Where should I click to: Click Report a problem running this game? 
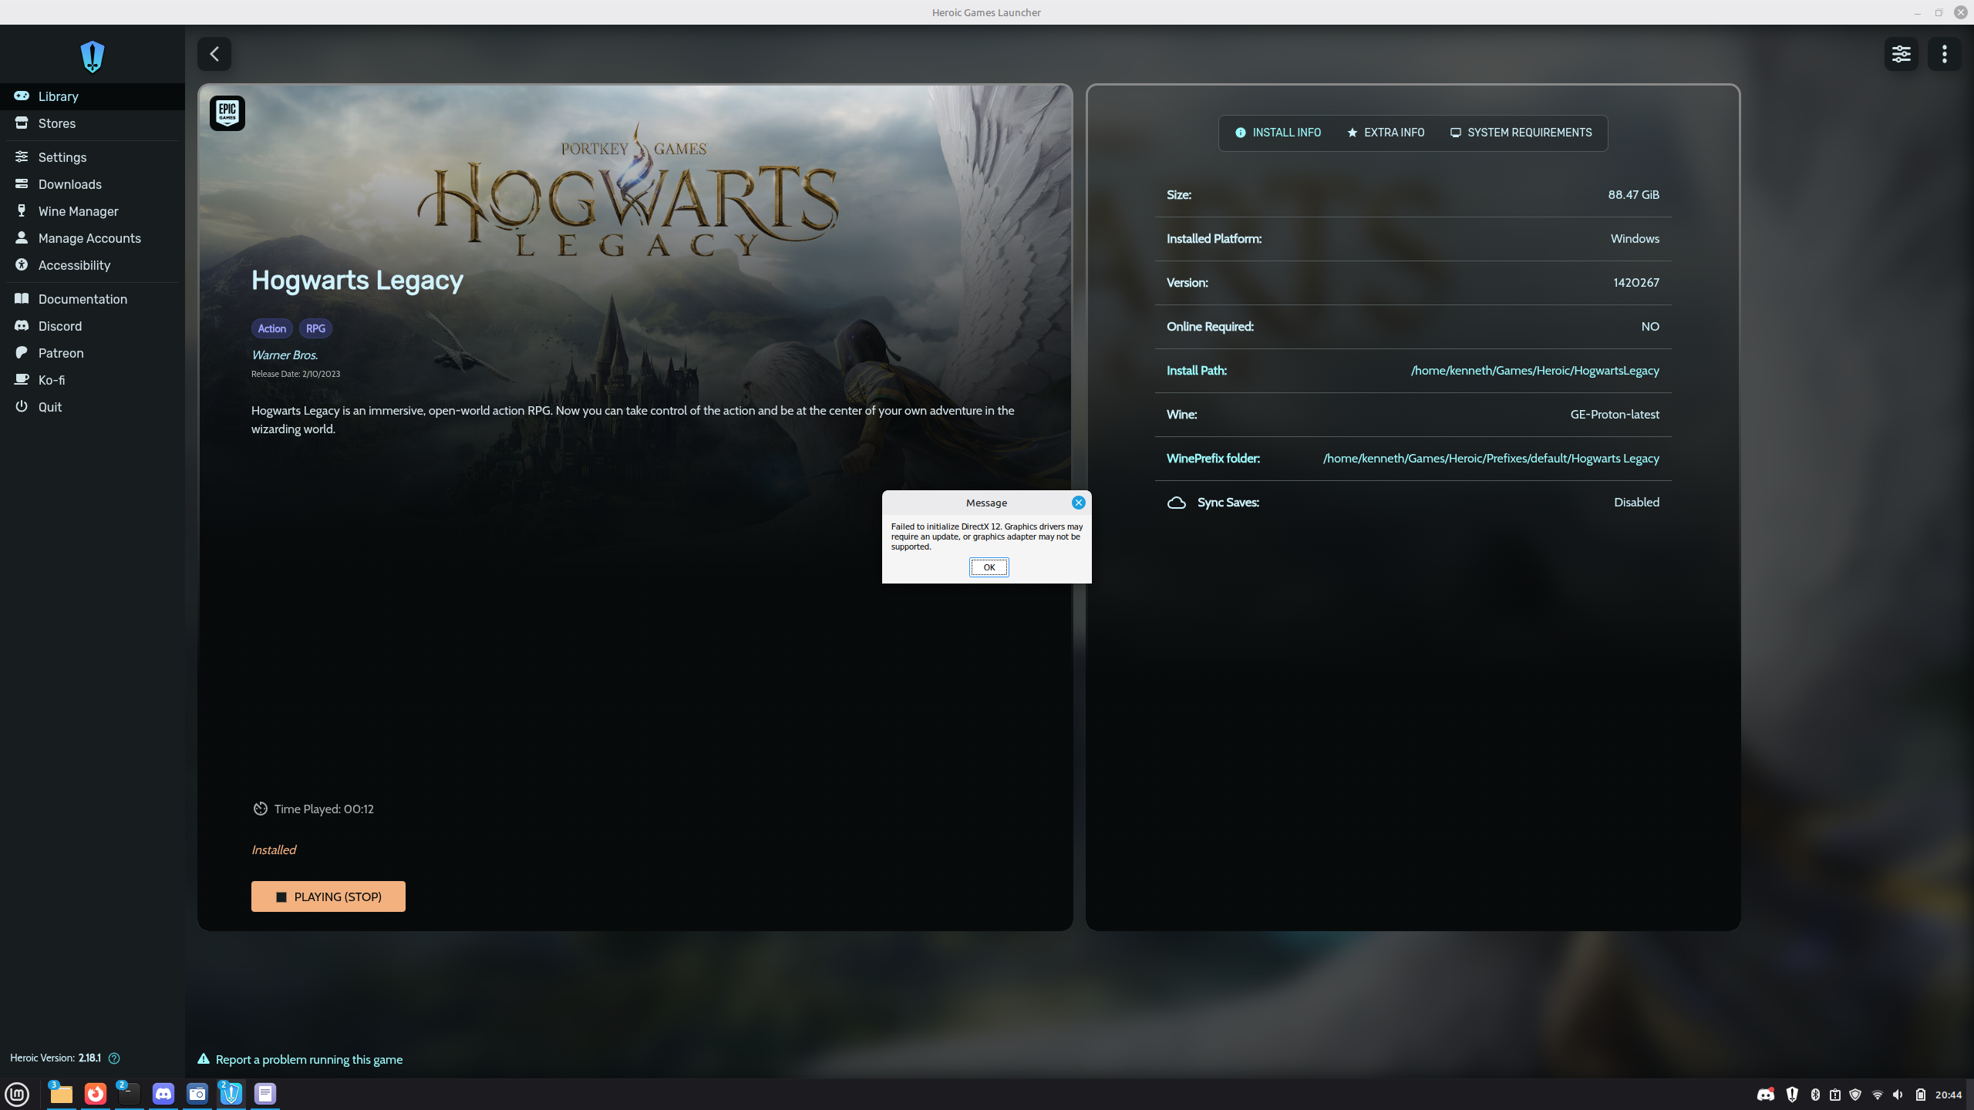pos(308,1059)
